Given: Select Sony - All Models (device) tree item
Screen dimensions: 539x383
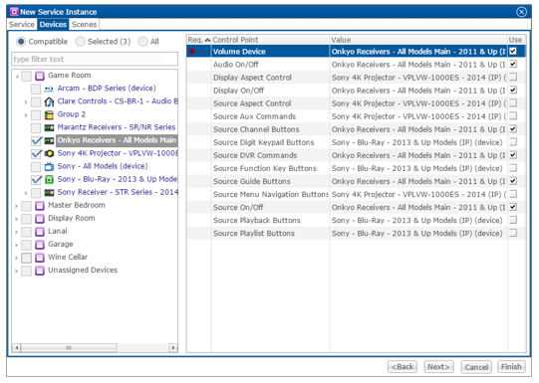Looking at the screenshot, I should pos(103,166).
